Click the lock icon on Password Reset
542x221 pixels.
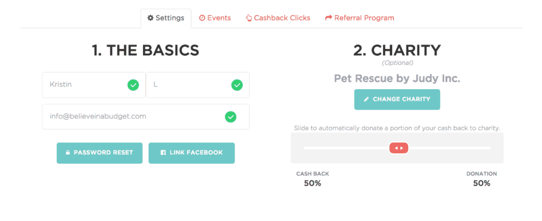pos(68,153)
